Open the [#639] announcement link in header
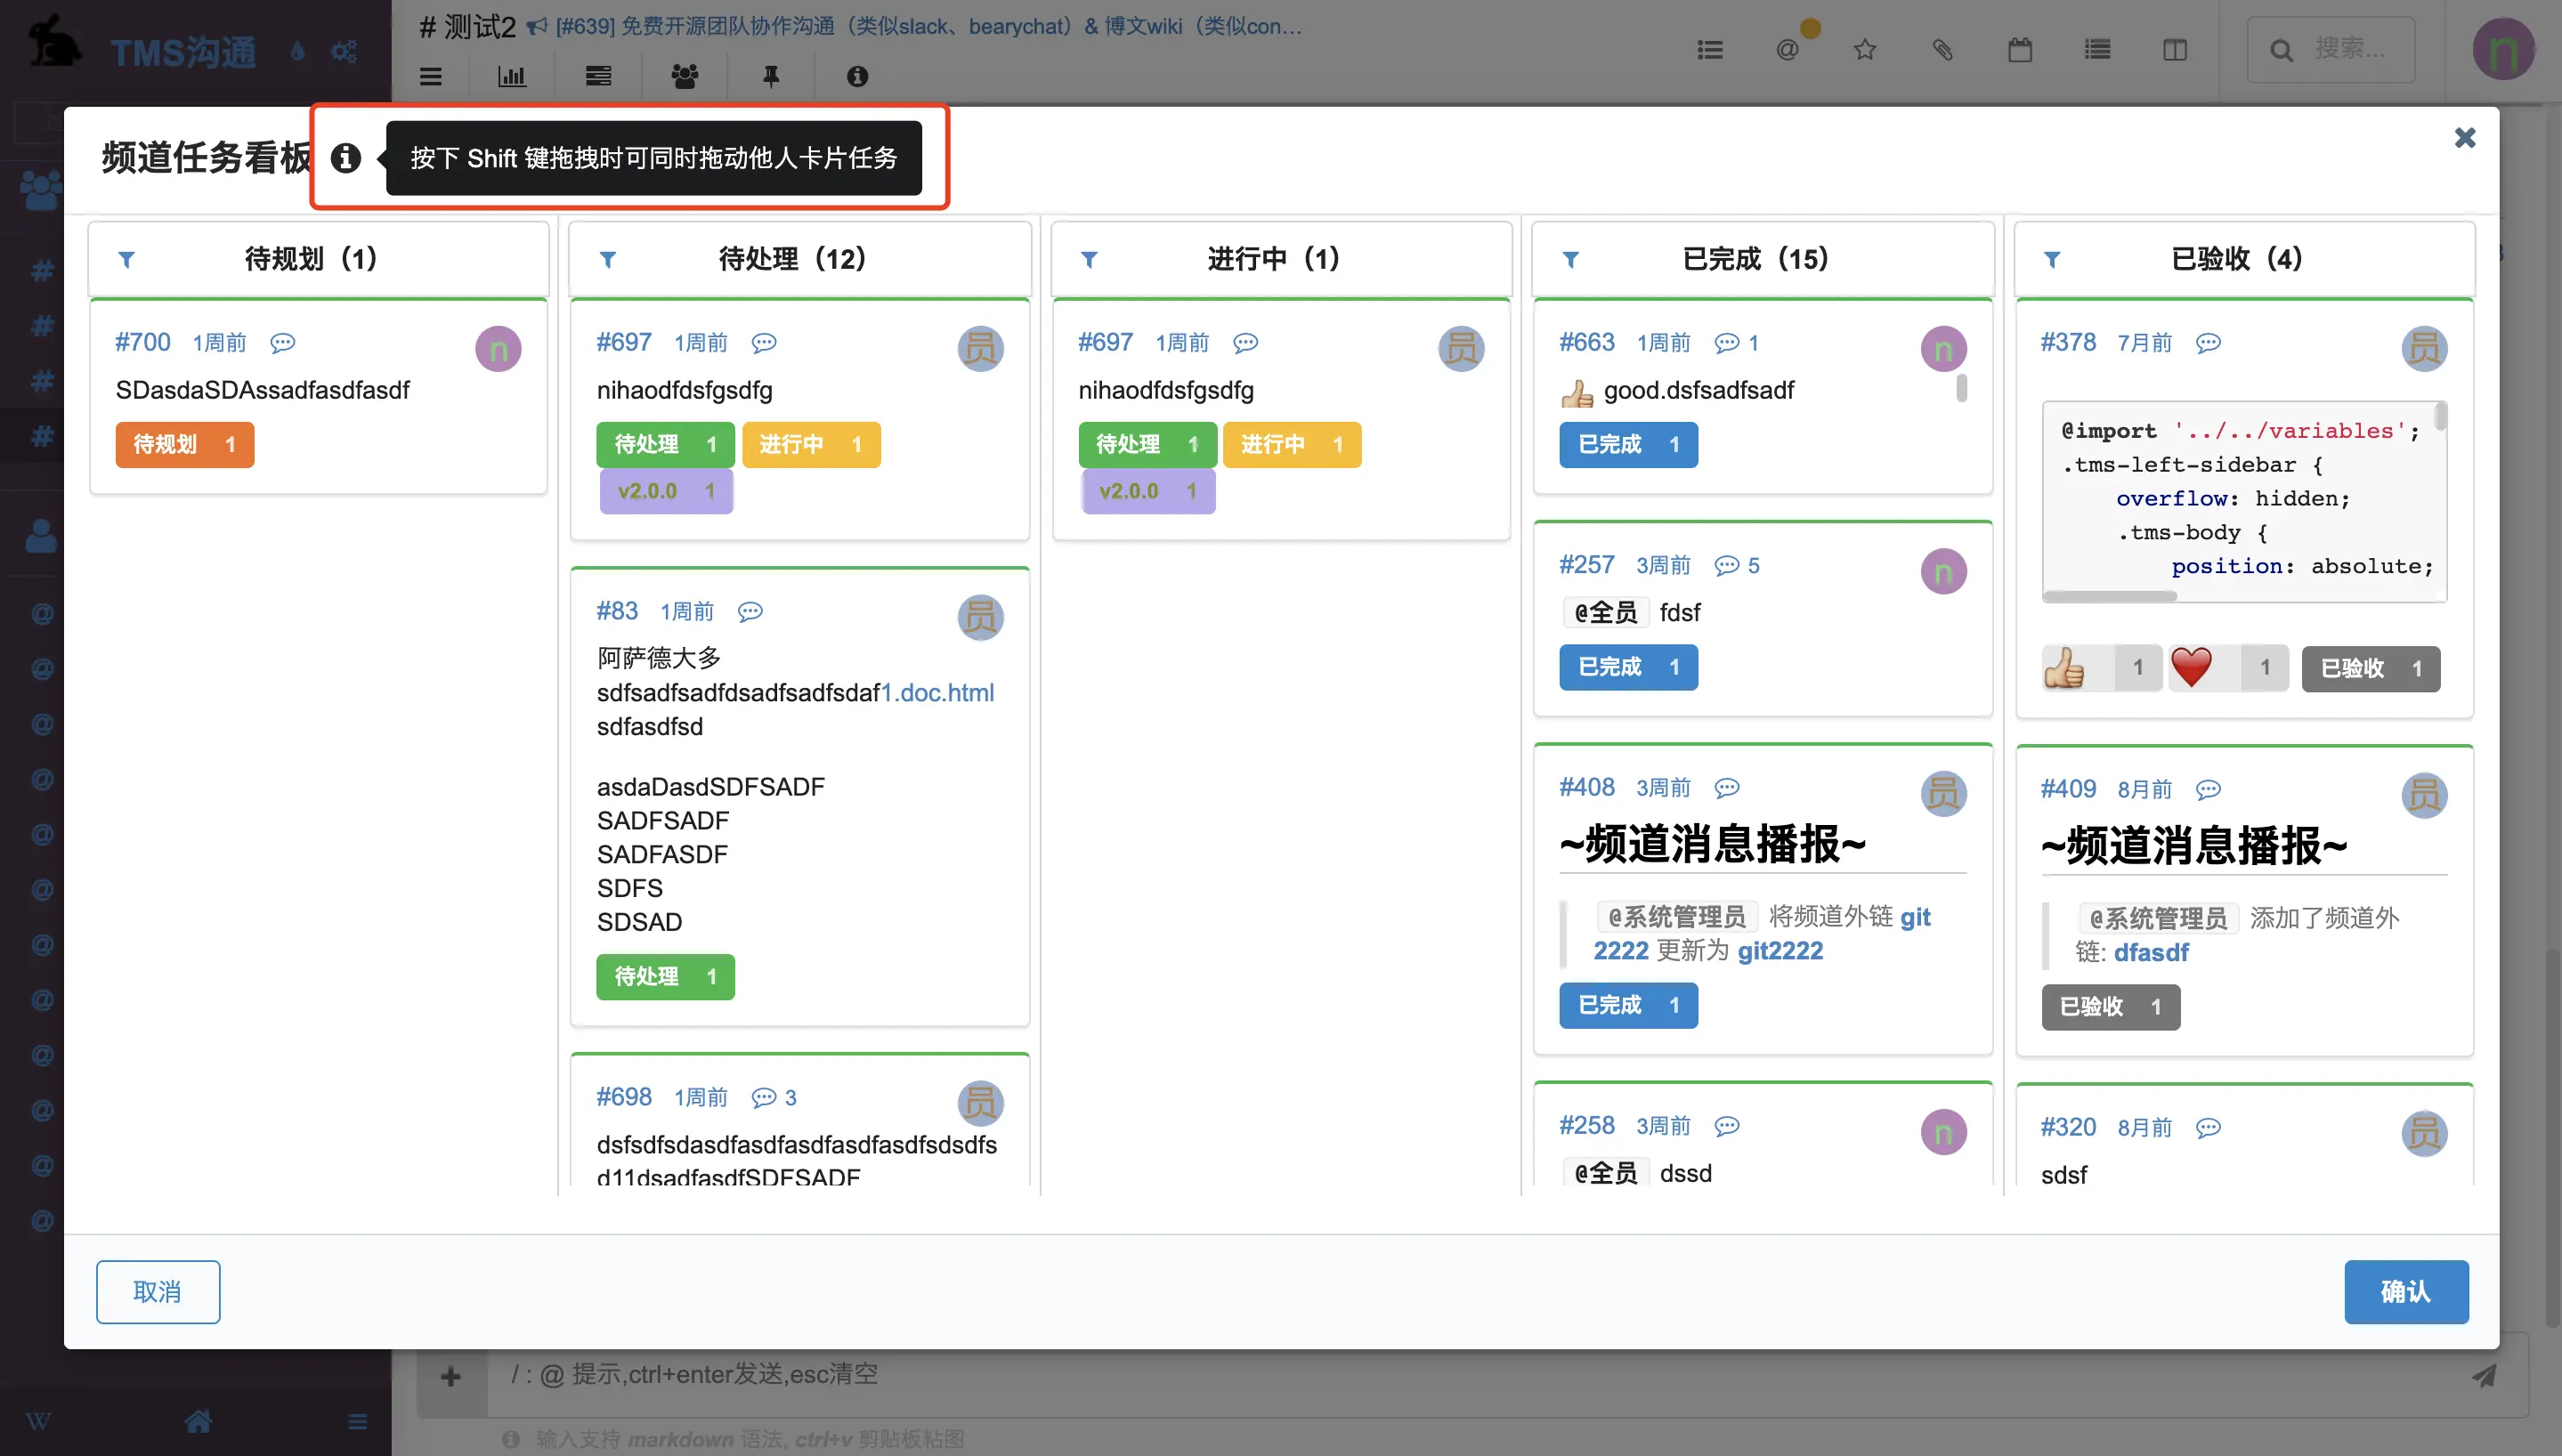 928,27
